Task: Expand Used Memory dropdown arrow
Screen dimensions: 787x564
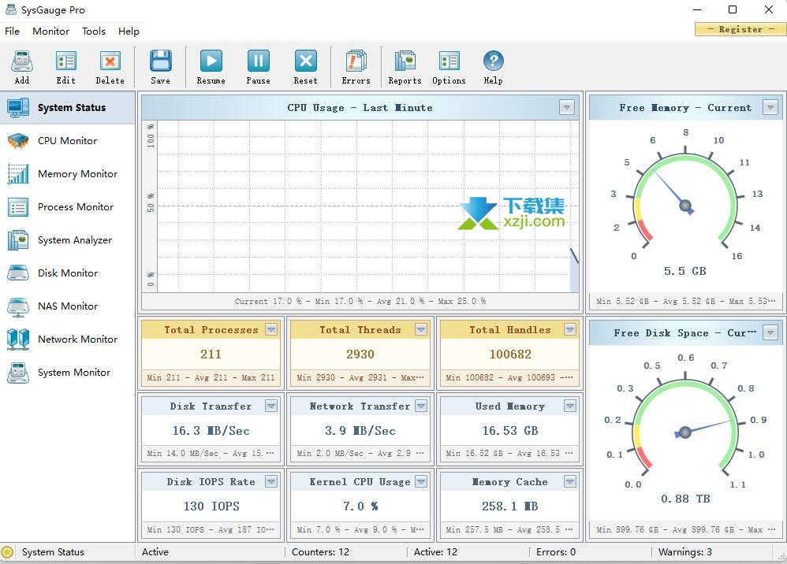Action: coord(569,406)
